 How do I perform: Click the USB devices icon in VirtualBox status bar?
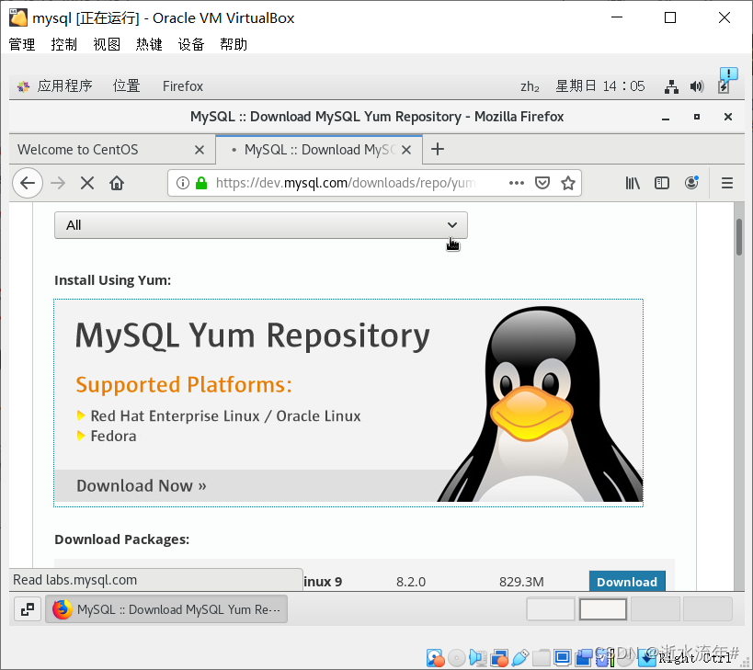(x=520, y=657)
